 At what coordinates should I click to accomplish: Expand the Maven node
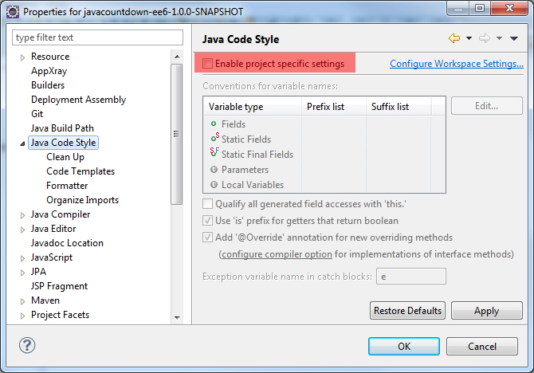tap(22, 301)
